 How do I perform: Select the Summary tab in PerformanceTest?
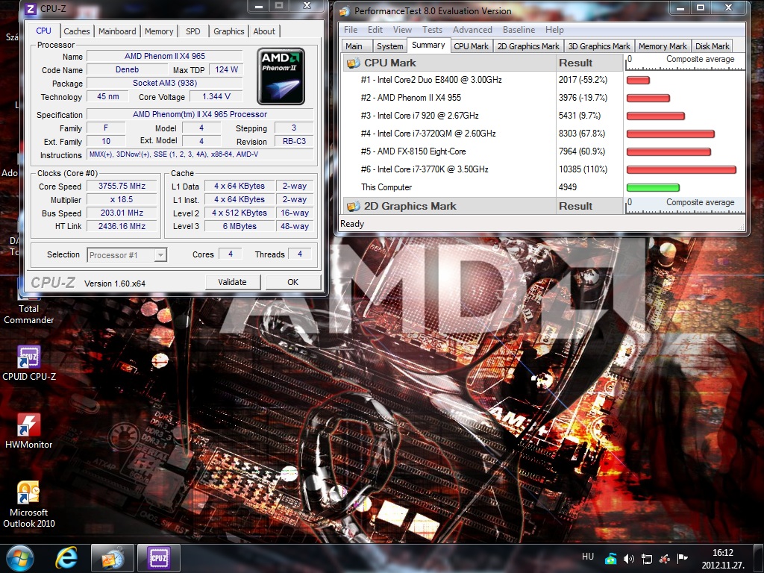click(x=428, y=45)
